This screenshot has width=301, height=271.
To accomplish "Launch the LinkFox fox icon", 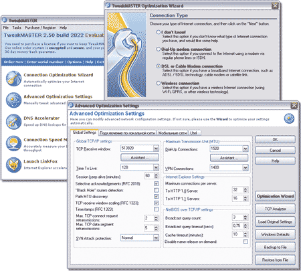I will [x=13, y=165].
